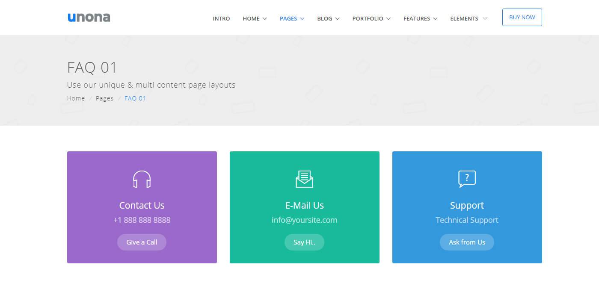Expand the Blog menu chevron
The image size is (599, 289).
[x=337, y=19]
